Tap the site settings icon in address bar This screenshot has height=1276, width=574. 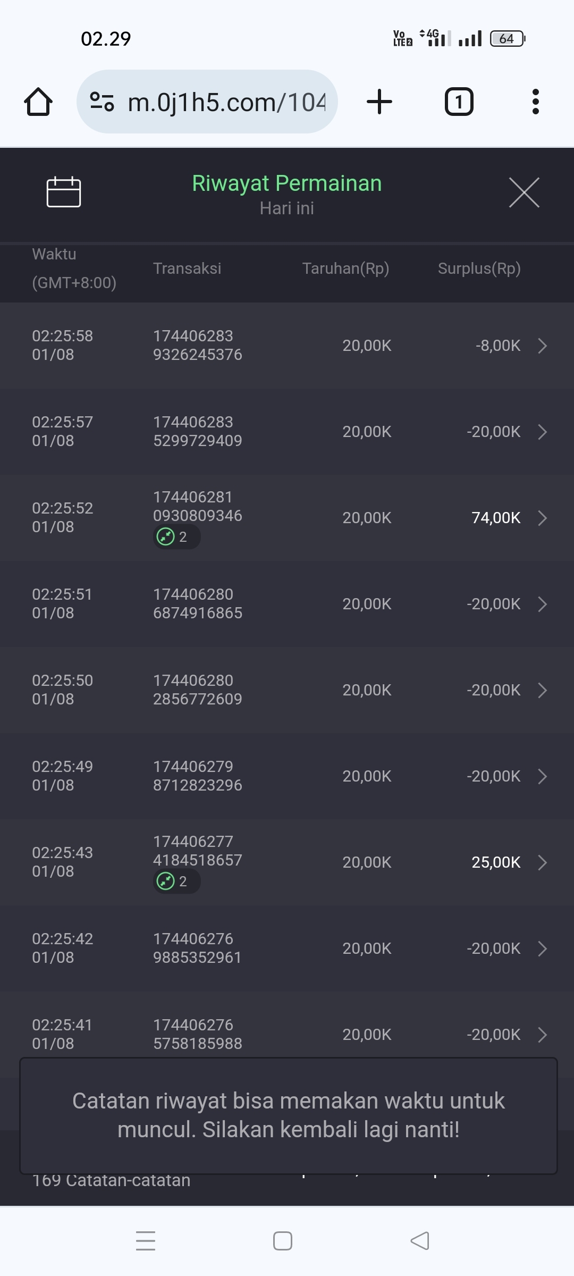click(102, 102)
